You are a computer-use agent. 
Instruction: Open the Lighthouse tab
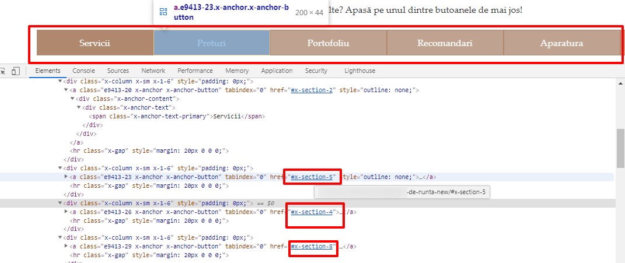[x=360, y=71]
